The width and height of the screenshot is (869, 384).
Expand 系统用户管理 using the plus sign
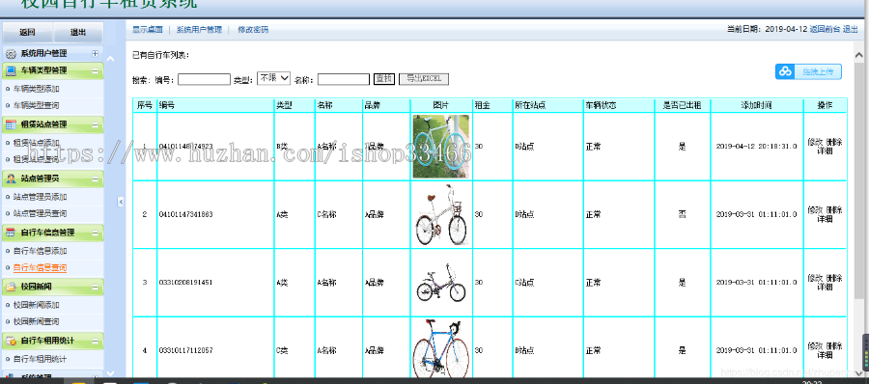(x=95, y=54)
